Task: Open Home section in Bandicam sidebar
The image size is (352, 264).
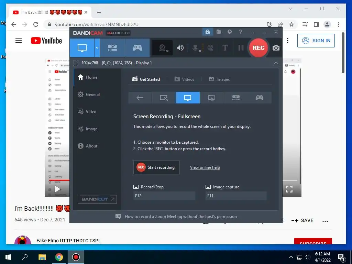Action: (98, 77)
